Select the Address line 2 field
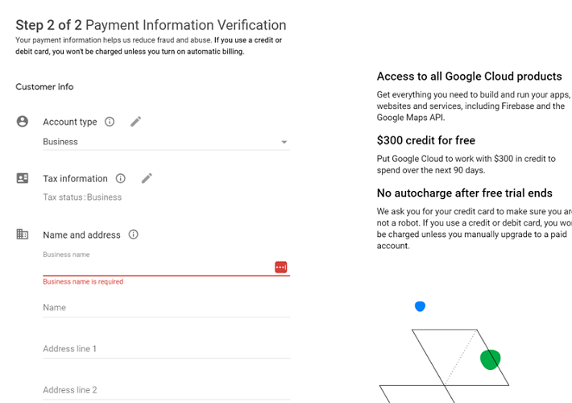This screenshot has width=572, height=403. coord(165,390)
